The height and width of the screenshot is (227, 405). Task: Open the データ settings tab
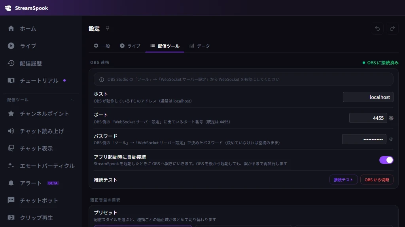click(x=200, y=46)
